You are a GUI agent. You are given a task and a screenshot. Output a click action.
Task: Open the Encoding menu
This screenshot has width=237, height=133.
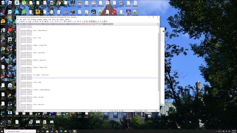click(x=33, y=20)
